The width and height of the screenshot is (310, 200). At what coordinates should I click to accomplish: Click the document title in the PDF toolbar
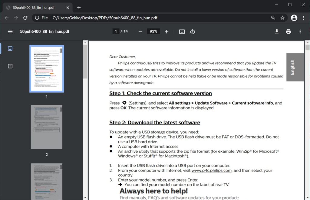coord(45,32)
